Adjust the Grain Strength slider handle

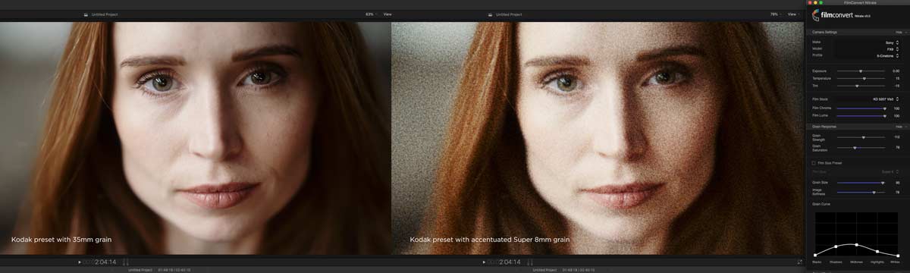(863, 137)
